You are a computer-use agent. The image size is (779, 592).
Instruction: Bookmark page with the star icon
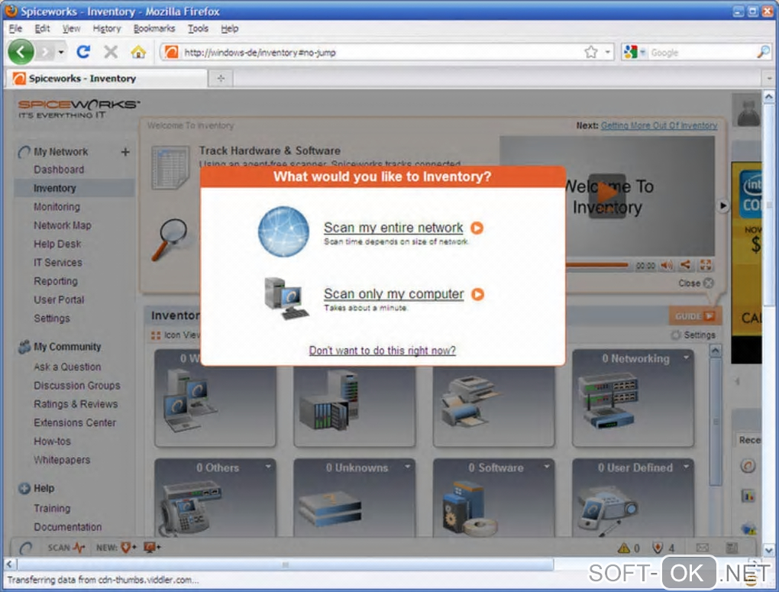click(590, 52)
